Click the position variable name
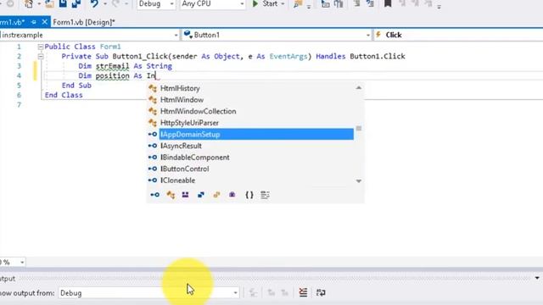Screen dimensions: 543x305 point(112,75)
